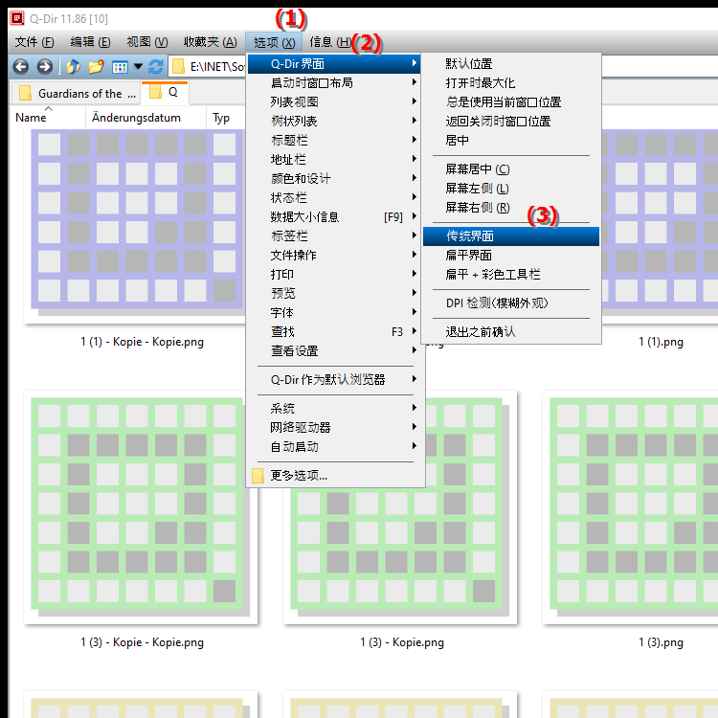Toggle 总是使用当前窗口位置 option
718x718 pixels.
click(x=511, y=102)
